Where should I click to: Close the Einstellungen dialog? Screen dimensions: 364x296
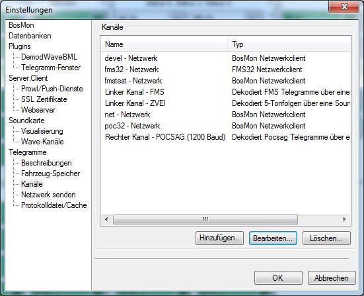(344, 7)
